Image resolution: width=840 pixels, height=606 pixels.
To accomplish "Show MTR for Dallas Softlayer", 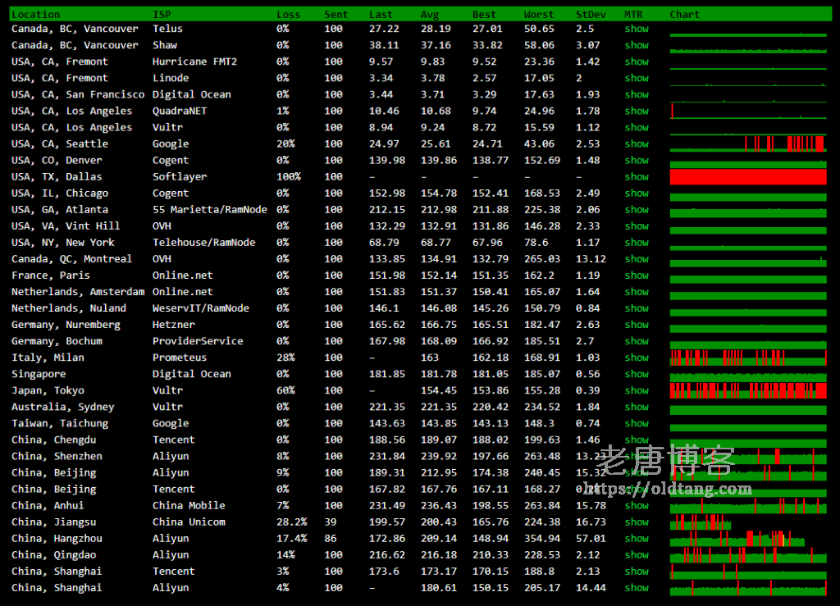I will [x=637, y=176].
